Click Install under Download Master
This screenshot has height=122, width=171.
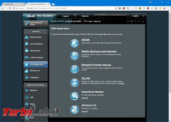coord(85,98)
